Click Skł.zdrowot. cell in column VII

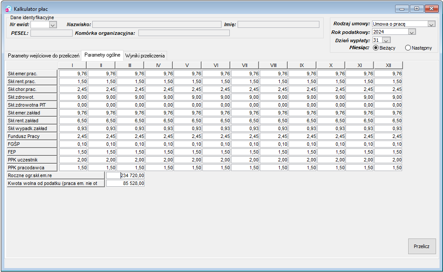tap(245, 97)
